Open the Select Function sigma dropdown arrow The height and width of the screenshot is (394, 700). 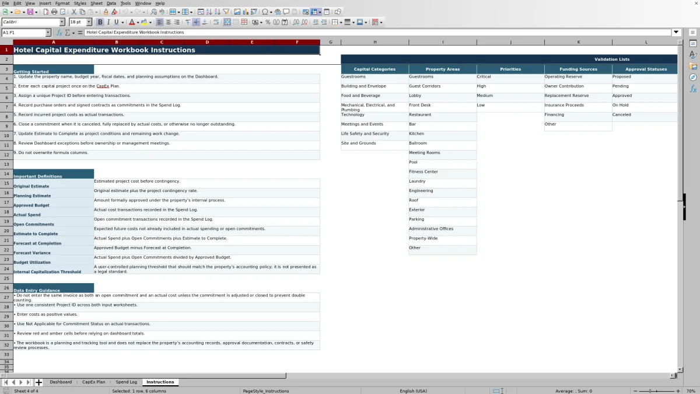73,33
